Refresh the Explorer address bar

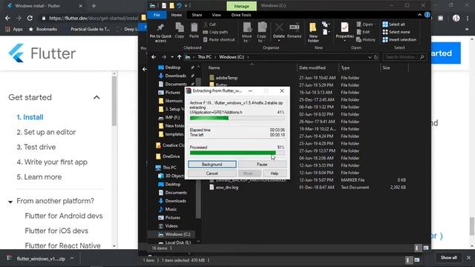click(x=376, y=57)
